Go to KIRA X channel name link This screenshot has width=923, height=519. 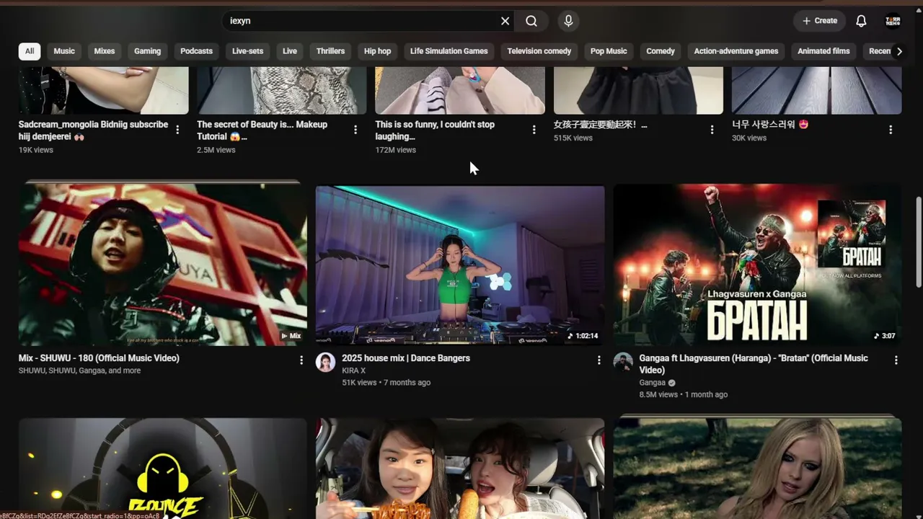(353, 371)
